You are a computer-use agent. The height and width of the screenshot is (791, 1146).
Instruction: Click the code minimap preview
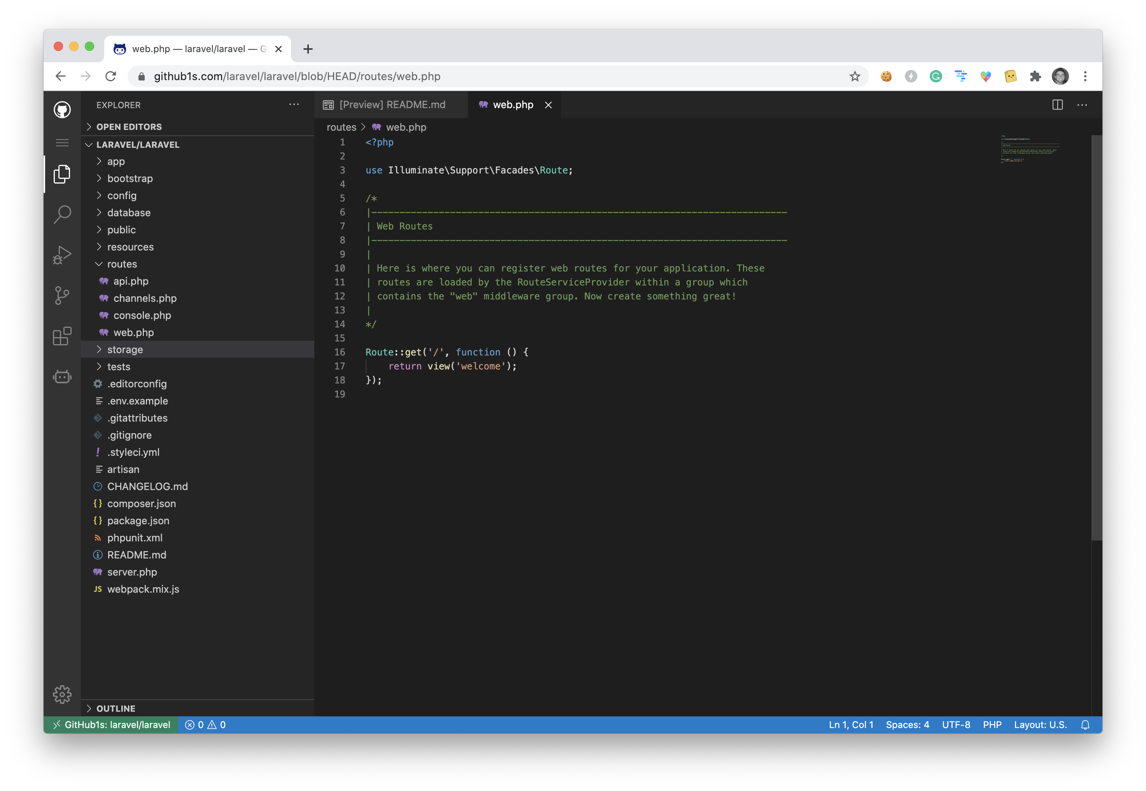click(x=1030, y=149)
